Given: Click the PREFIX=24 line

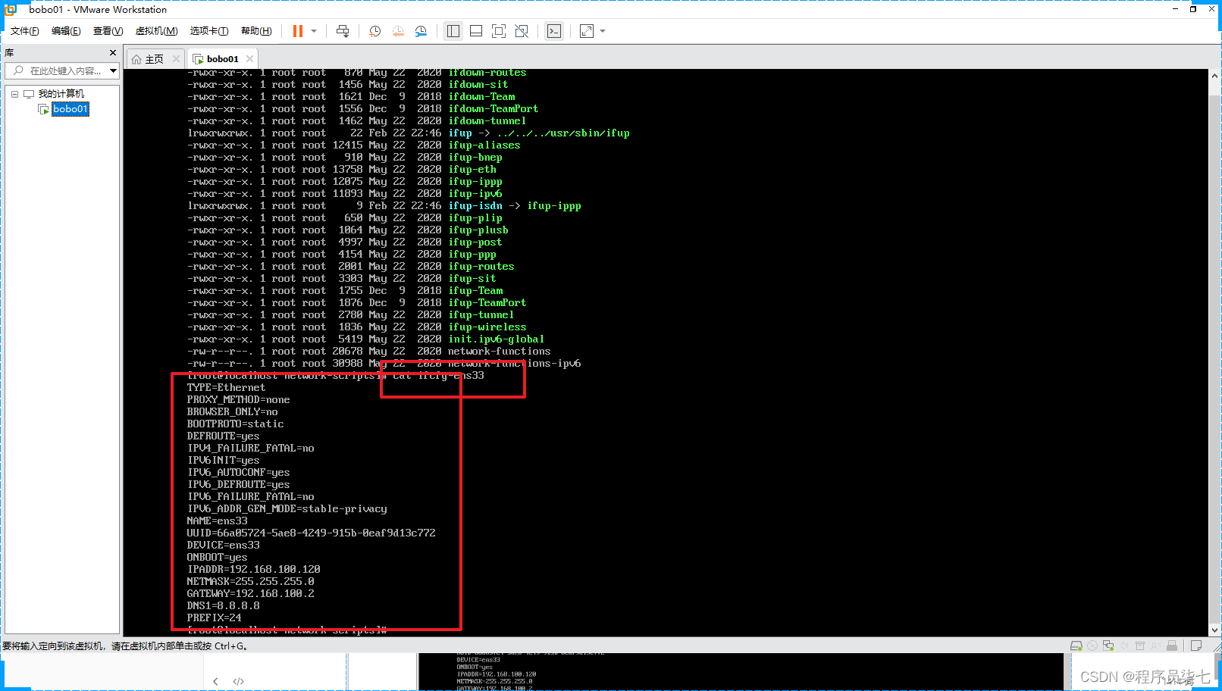Looking at the screenshot, I should pos(214,618).
